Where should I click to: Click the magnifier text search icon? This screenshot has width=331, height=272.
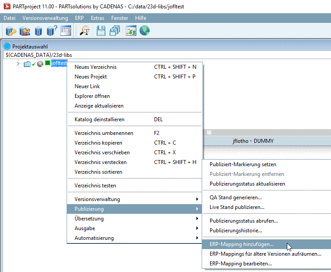point(85,30)
